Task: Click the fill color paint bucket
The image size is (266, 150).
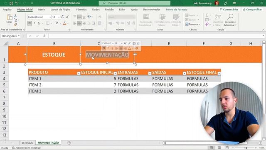Action: tap(57, 23)
